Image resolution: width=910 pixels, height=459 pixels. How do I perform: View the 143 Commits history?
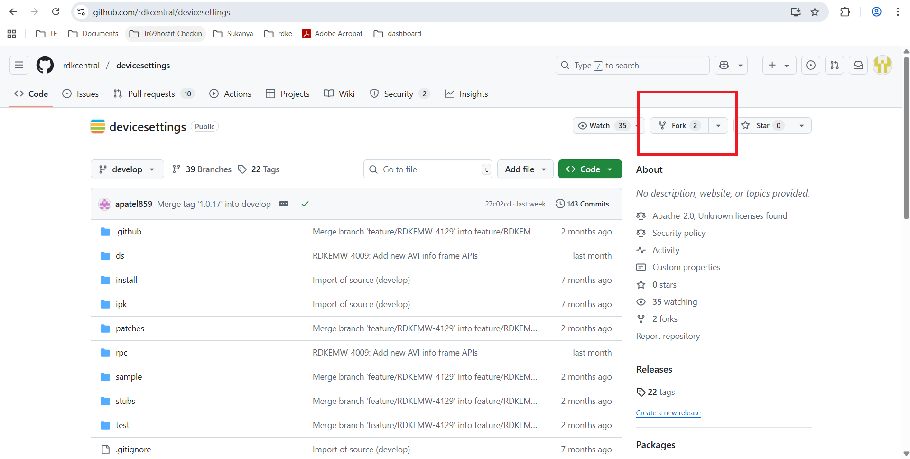click(582, 204)
